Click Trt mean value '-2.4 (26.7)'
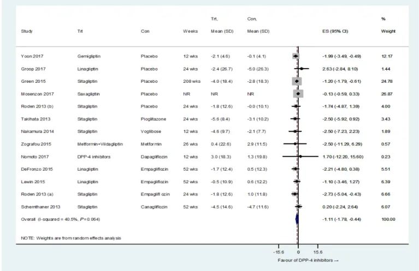 coord(222,69)
